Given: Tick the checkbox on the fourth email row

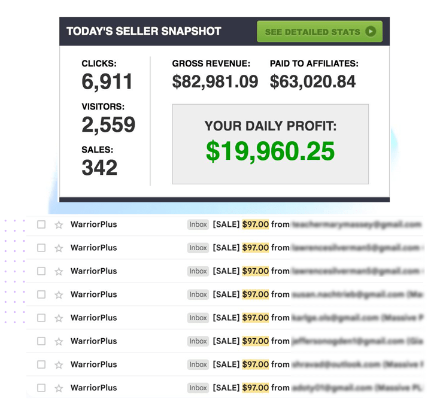Looking at the screenshot, I should [x=41, y=294].
